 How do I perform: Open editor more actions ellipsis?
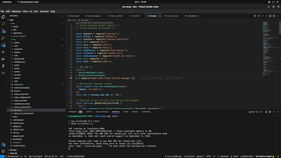click(x=278, y=16)
